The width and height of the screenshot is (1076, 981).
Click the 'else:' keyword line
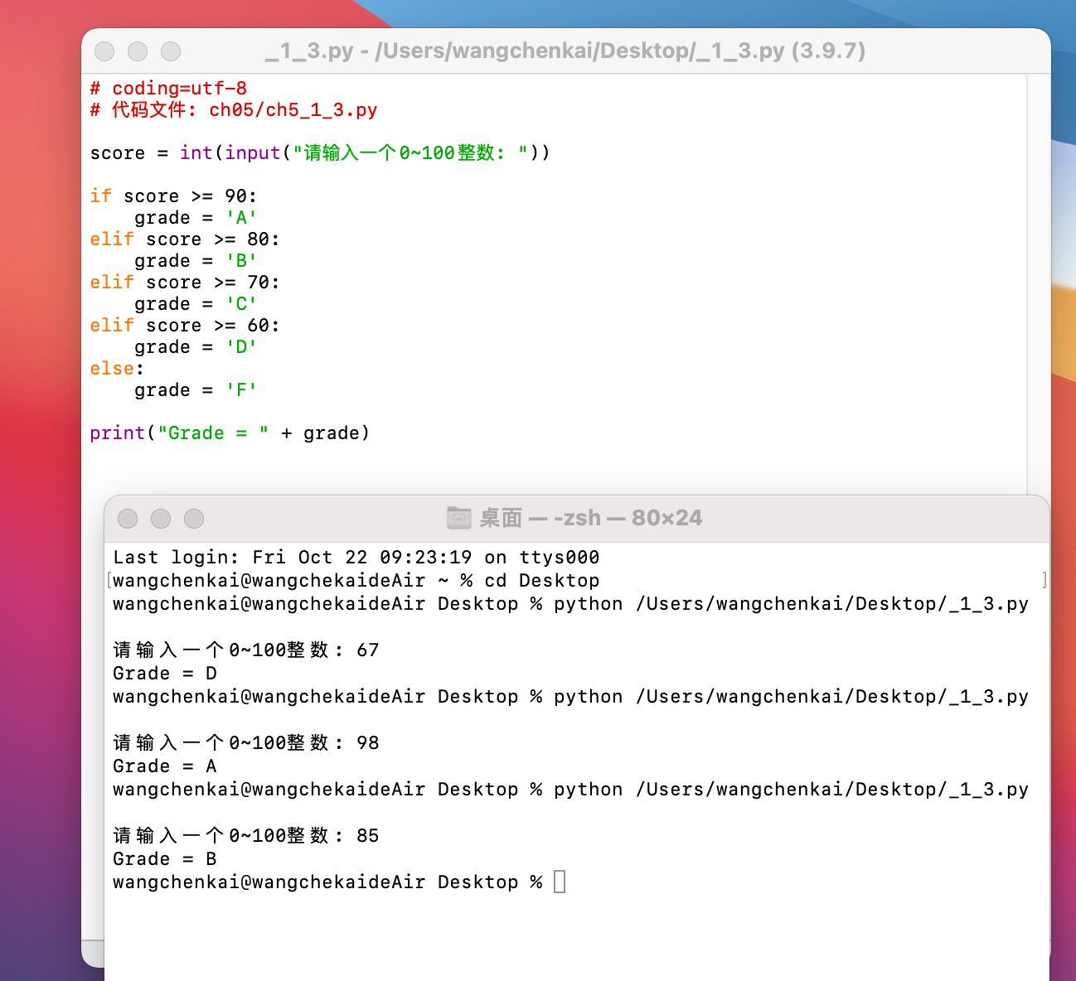point(117,369)
